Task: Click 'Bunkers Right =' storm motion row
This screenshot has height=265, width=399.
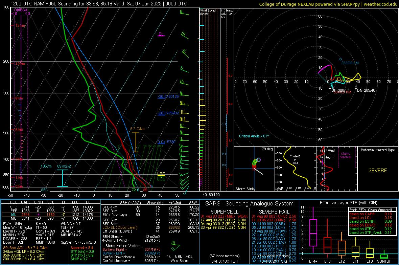Action: [x=131, y=249]
